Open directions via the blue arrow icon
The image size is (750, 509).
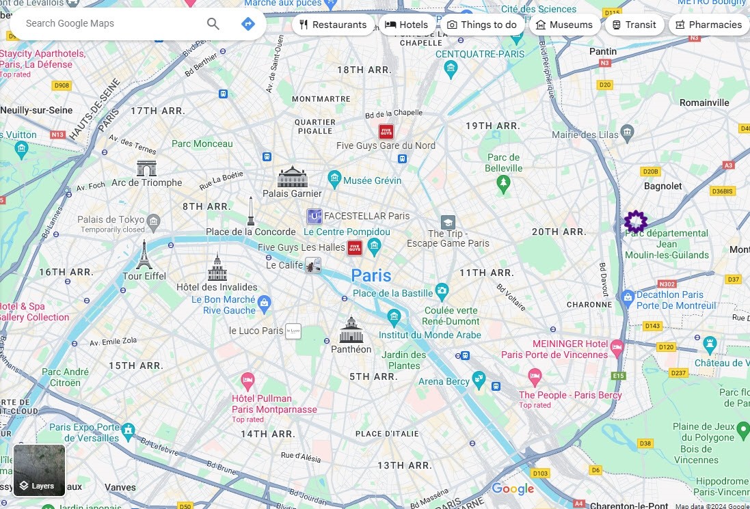[x=247, y=23]
